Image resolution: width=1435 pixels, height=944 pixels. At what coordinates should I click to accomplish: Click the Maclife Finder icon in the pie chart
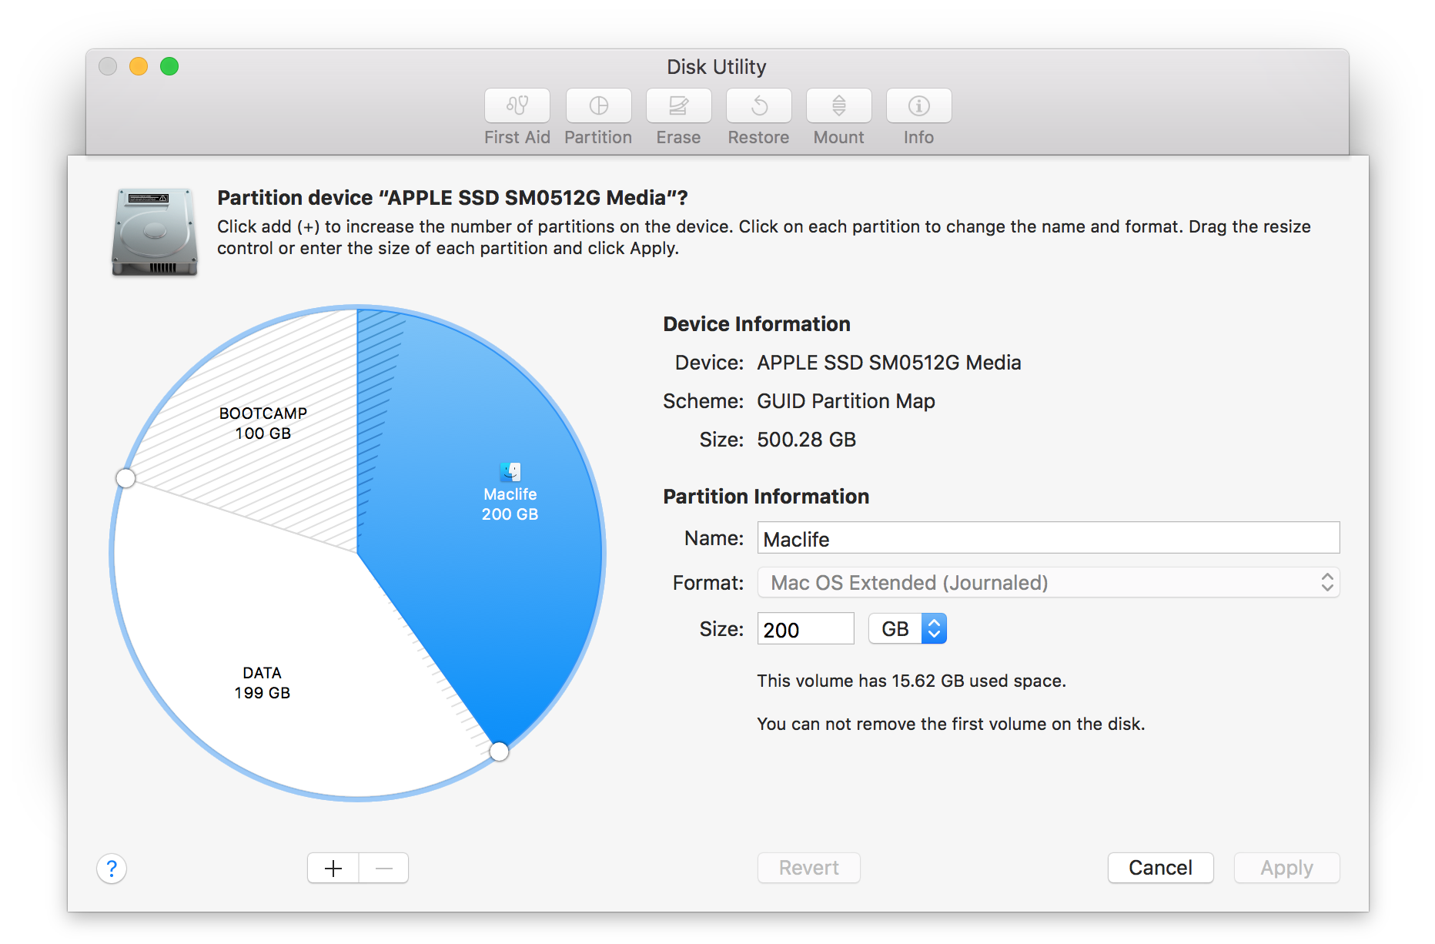coord(510,470)
